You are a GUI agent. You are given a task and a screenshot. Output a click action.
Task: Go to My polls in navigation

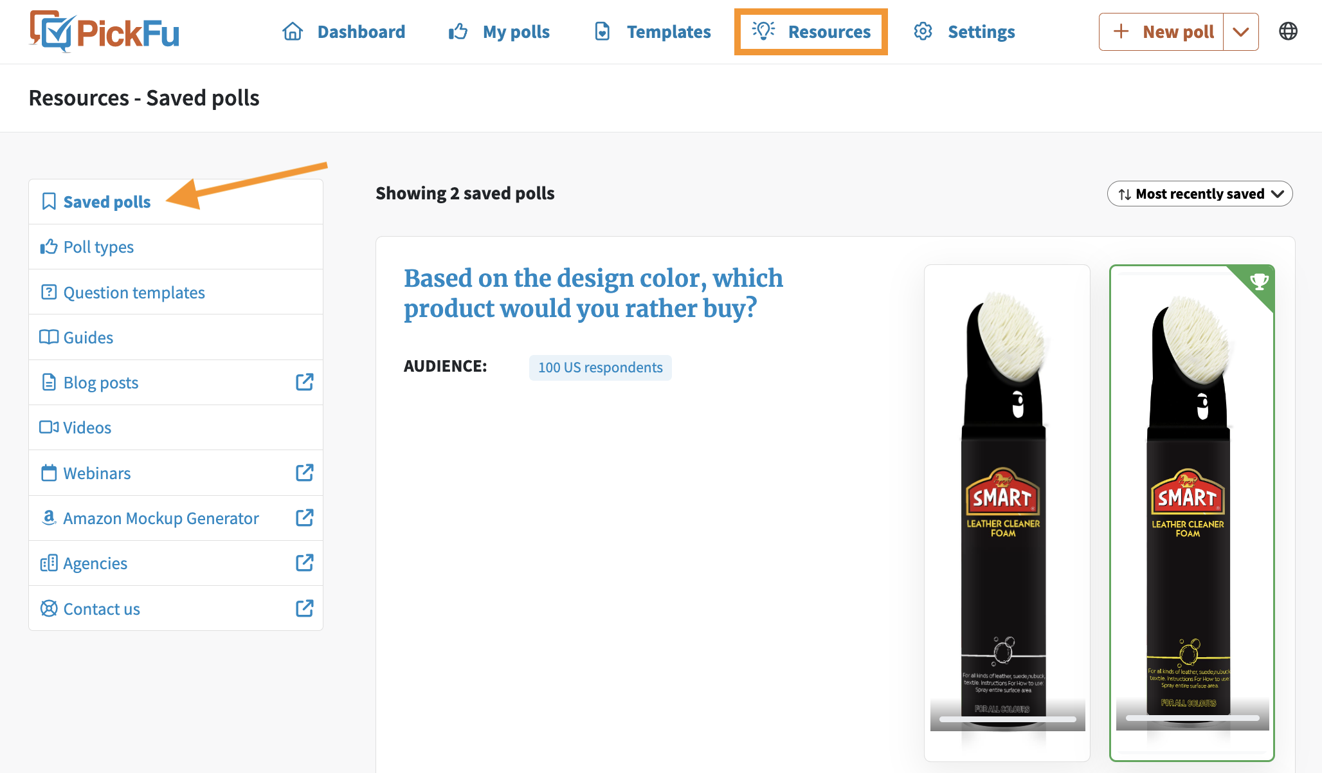point(500,32)
